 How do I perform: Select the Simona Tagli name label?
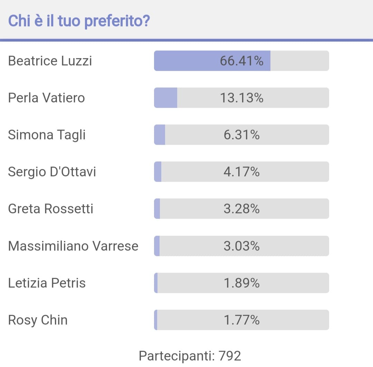(47, 135)
